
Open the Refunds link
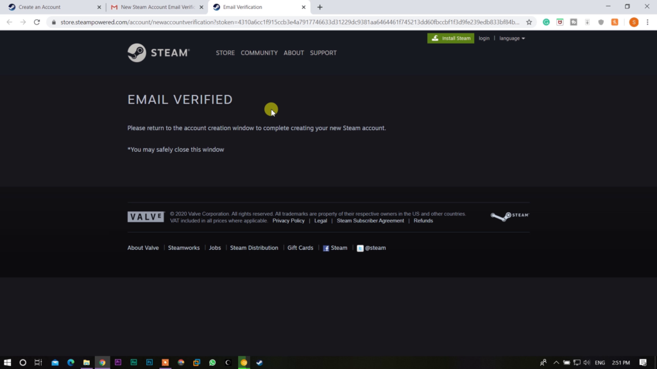coord(423,220)
